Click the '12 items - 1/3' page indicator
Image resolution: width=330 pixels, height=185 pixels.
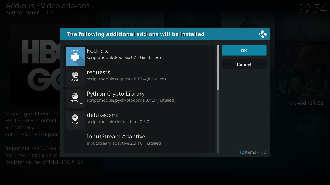252,152
